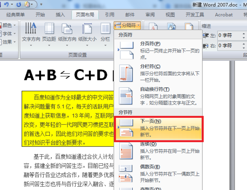Image resolution: width=247 pixels, height=190 pixels.
Task: Select the 页面布局 tab
Action: [85, 15]
